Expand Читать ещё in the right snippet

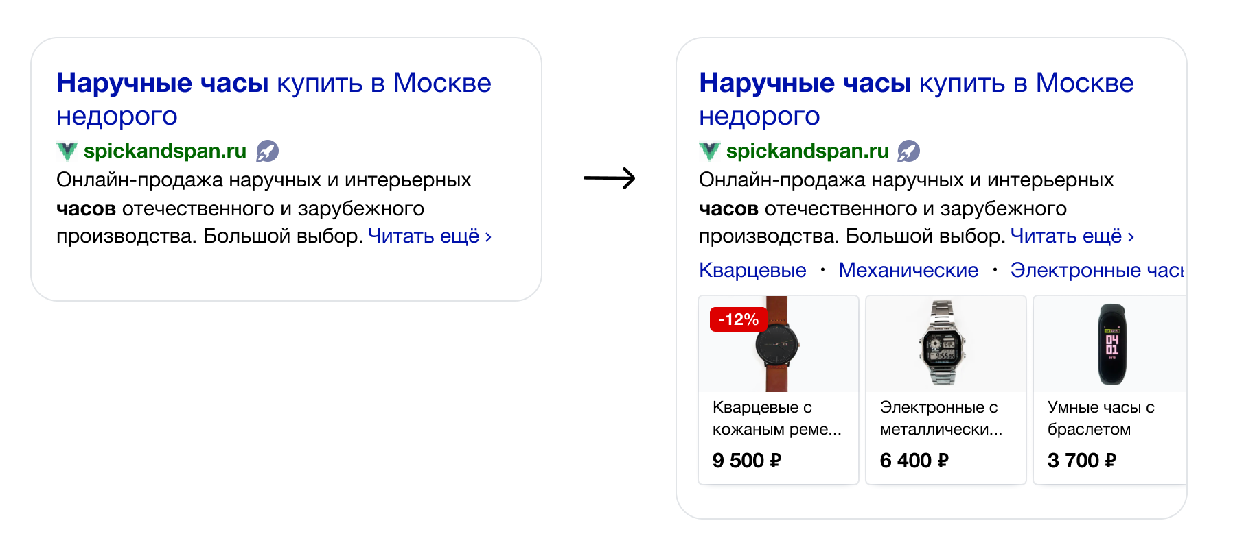click(1065, 236)
